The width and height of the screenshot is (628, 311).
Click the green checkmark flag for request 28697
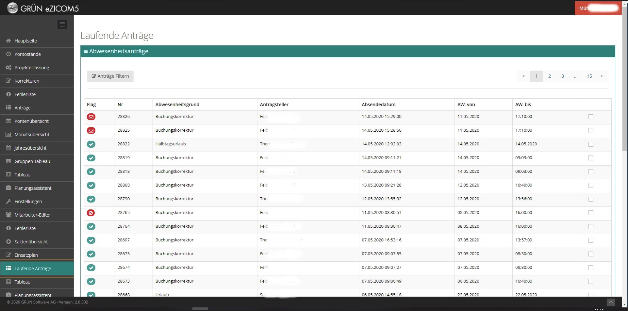point(91,240)
